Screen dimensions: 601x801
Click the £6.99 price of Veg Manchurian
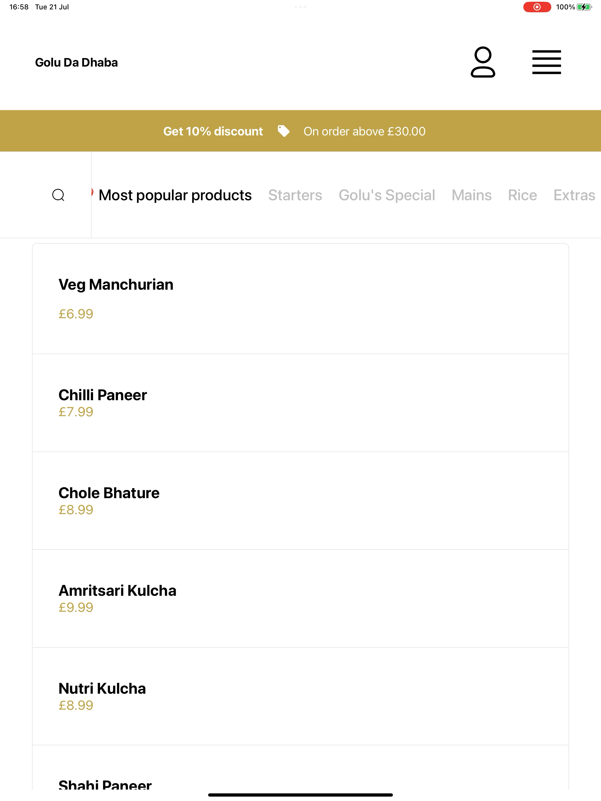[76, 314]
